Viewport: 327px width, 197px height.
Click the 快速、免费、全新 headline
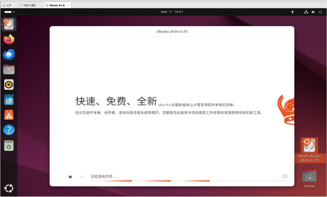point(116,101)
